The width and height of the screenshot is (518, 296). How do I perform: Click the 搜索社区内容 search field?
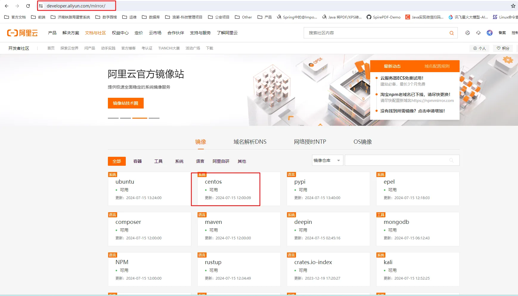(x=376, y=33)
